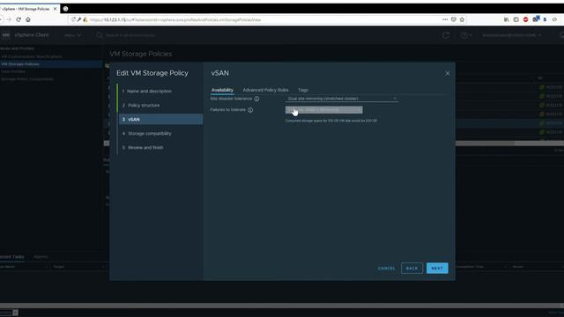
Task: Click the red extension icon
Action: coord(525,19)
